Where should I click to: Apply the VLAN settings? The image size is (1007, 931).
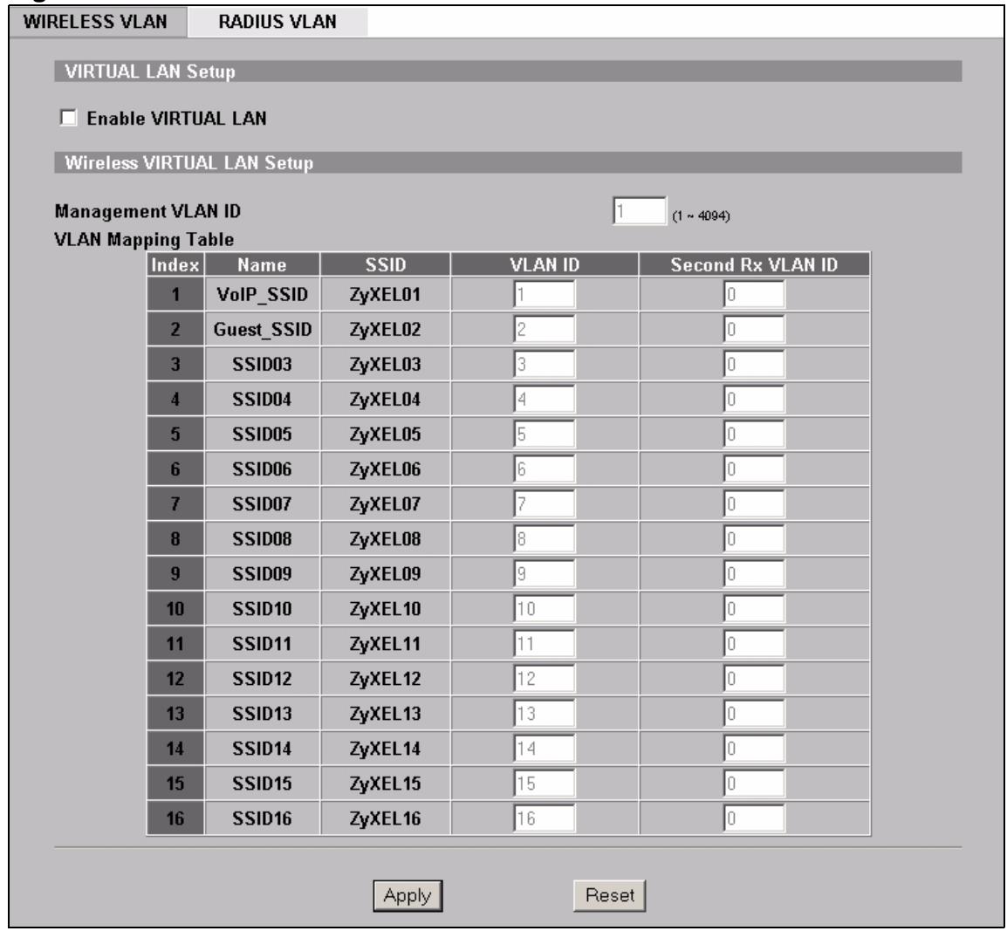pyautogui.click(x=408, y=896)
